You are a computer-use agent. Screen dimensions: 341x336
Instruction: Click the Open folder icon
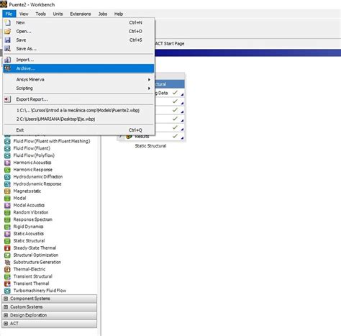click(x=8, y=32)
